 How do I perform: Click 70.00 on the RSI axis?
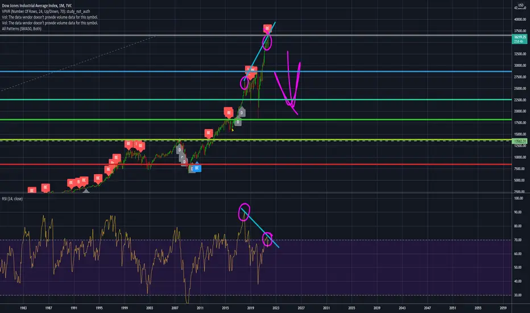tap(518, 240)
